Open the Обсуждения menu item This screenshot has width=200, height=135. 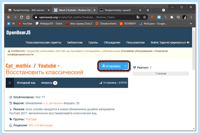click(112, 42)
